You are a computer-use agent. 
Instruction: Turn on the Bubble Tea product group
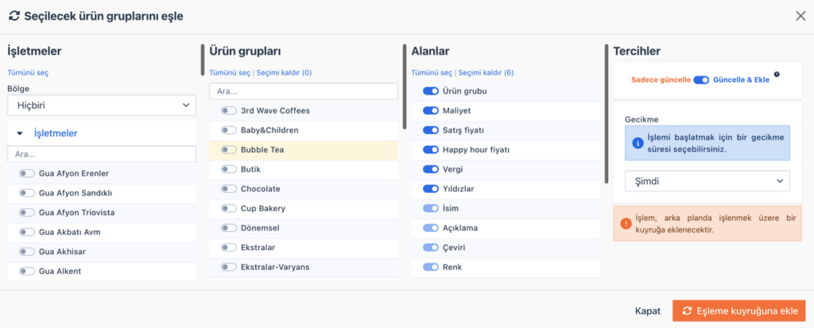point(229,149)
